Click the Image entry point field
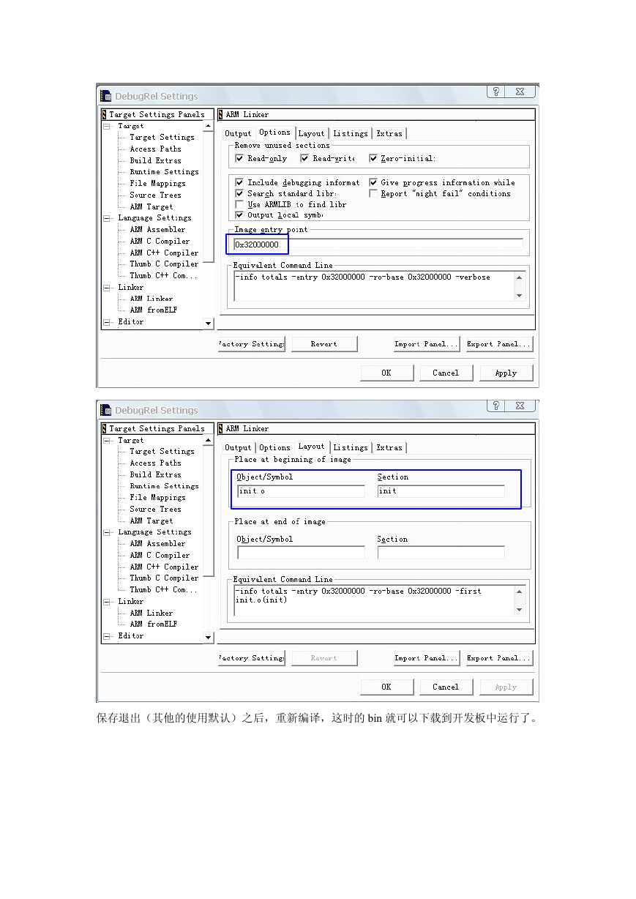Image resolution: width=636 pixels, height=899 pixels. click(378, 245)
